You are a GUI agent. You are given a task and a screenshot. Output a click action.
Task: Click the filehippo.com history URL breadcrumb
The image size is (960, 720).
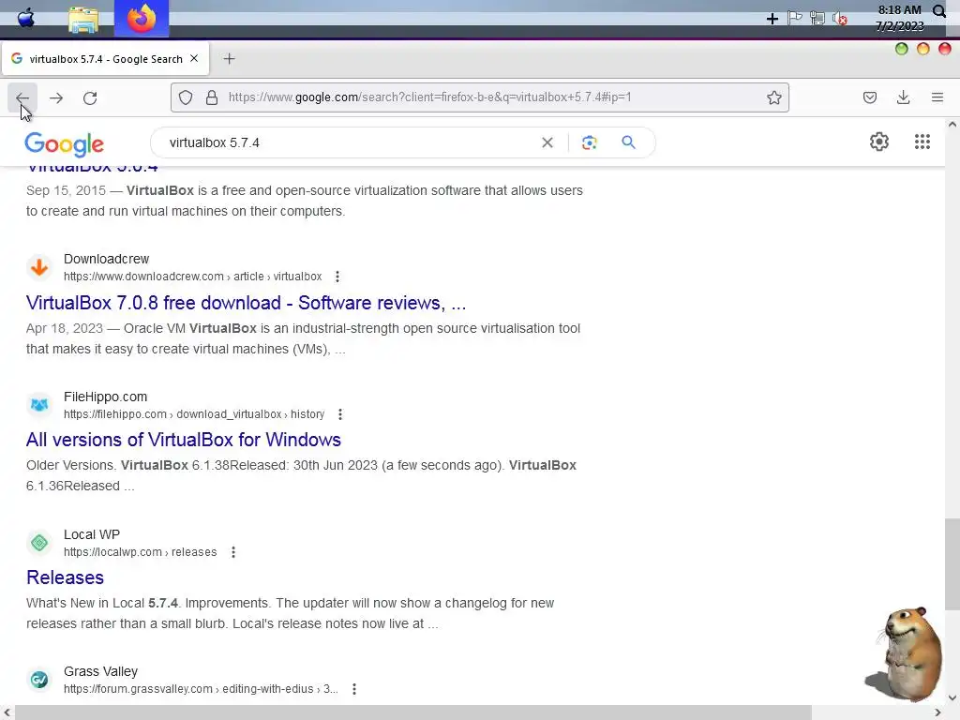(194, 414)
